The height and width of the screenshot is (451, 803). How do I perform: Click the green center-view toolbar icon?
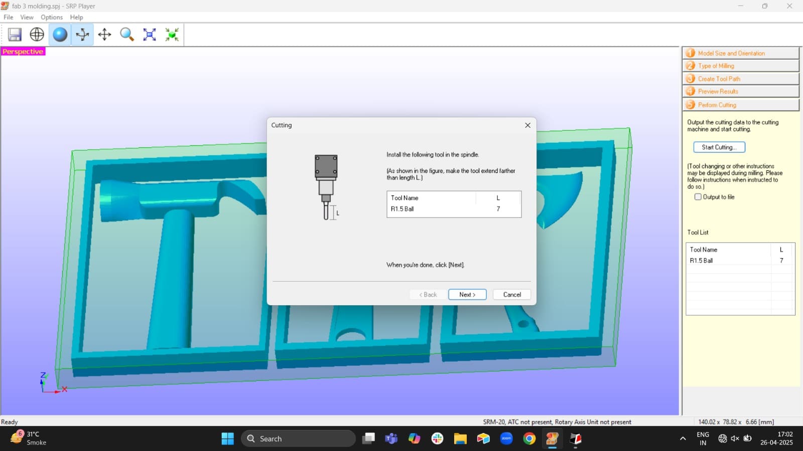(x=172, y=35)
